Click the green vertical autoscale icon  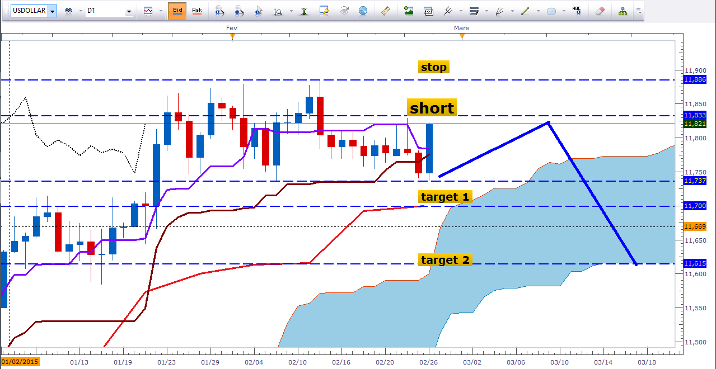tap(304, 11)
